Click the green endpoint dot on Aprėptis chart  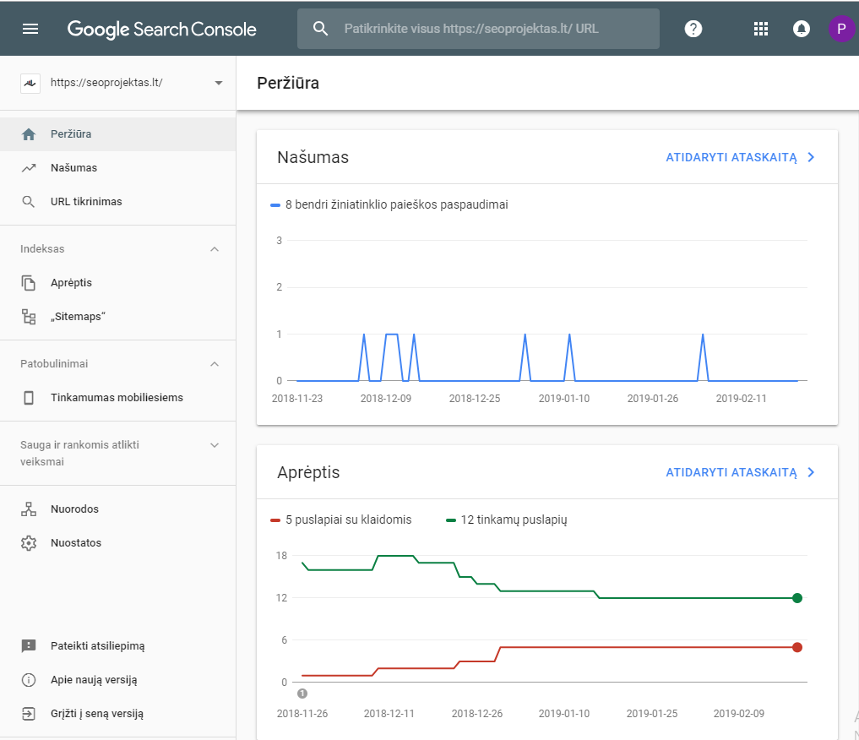click(797, 598)
